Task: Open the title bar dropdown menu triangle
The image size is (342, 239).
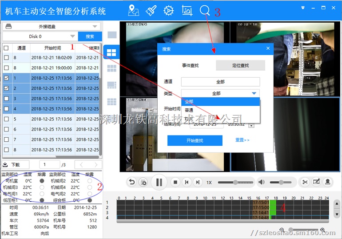Action: [303, 8]
